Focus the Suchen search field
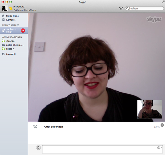Viewport: 165px width, 155px height. pyautogui.click(x=145, y=8)
